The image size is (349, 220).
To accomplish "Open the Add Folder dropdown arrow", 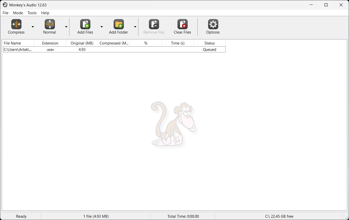I will click(x=135, y=27).
